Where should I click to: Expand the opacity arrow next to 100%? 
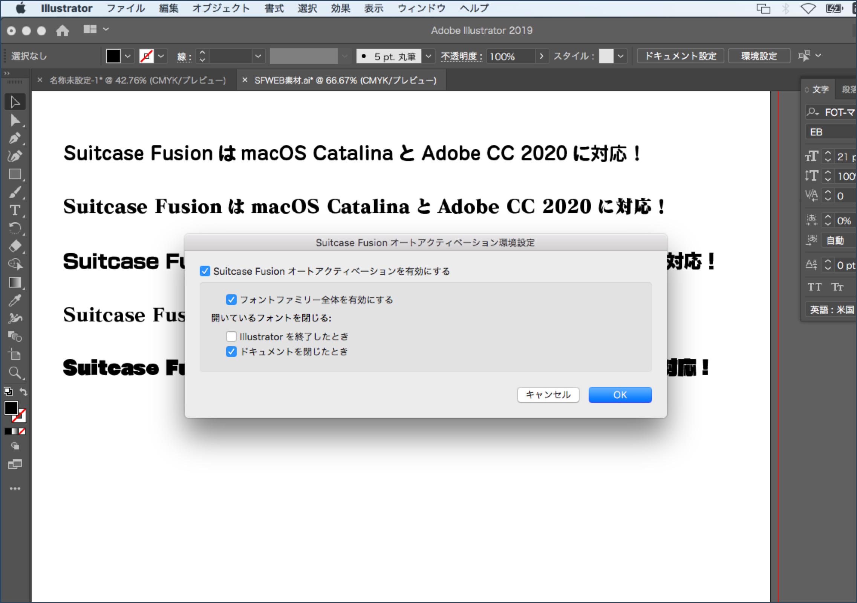pyautogui.click(x=542, y=56)
